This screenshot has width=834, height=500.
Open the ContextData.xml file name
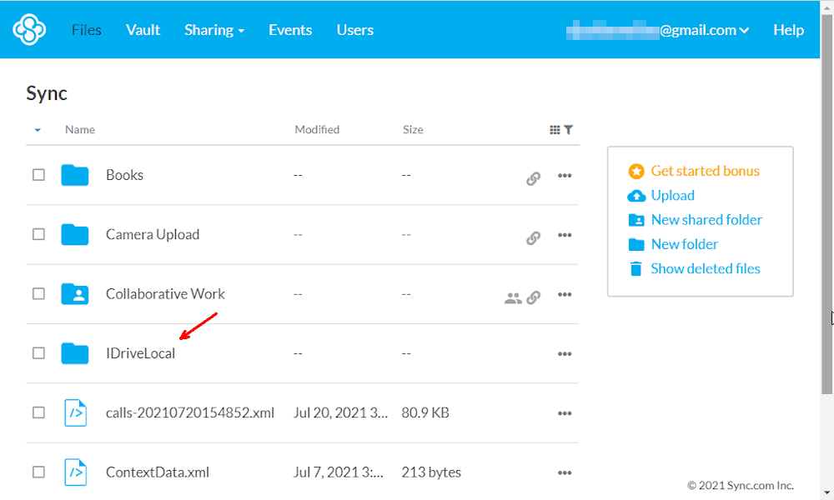(158, 472)
